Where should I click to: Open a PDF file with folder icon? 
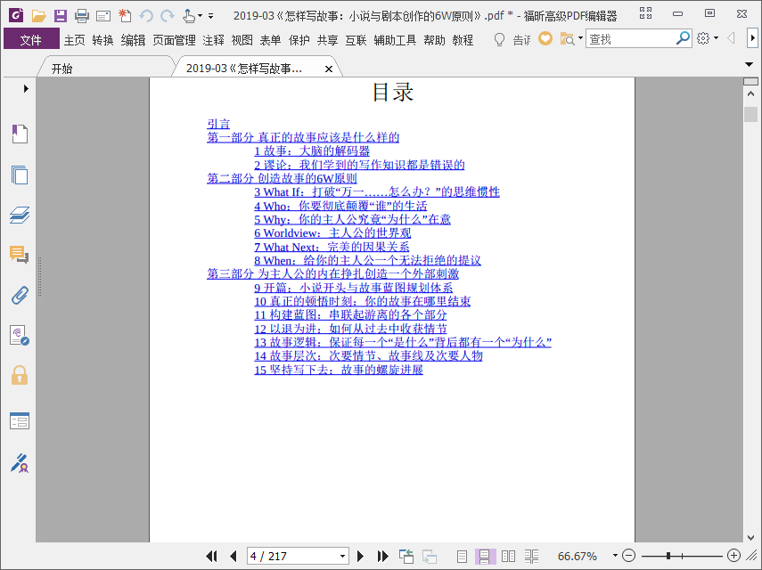tap(39, 16)
